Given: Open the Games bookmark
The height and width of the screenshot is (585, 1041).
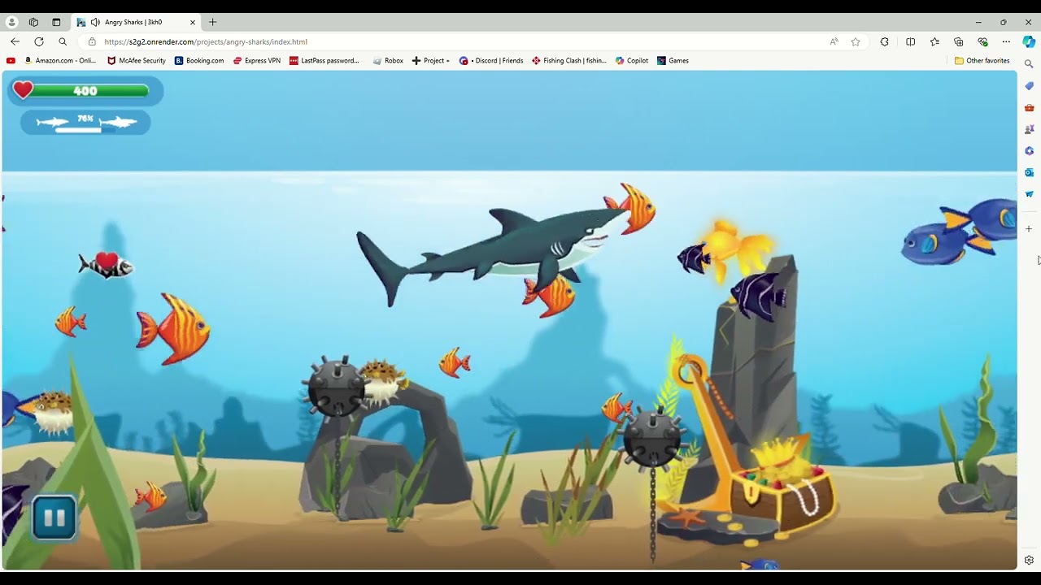Looking at the screenshot, I should [x=673, y=60].
